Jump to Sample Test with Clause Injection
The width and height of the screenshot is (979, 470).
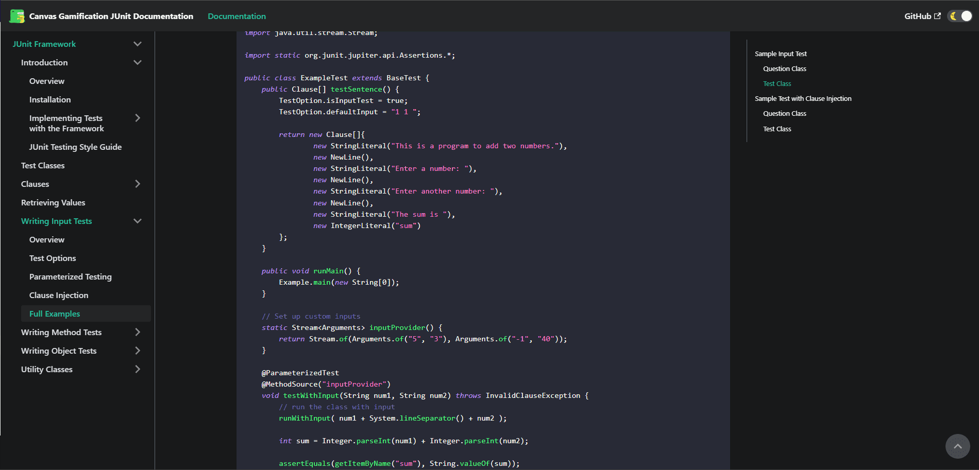pyautogui.click(x=803, y=99)
